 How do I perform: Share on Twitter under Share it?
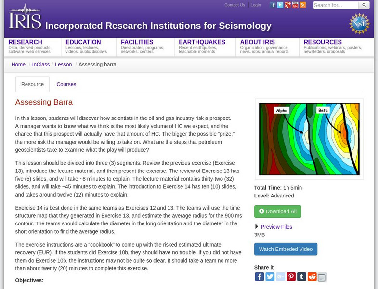(x=270, y=276)
